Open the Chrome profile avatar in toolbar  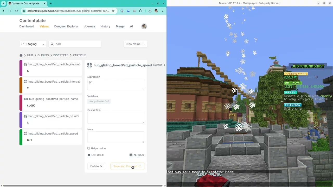[156, 11]
